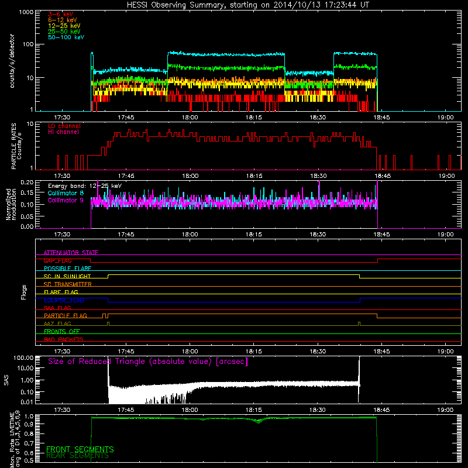This screenshot has width=468, height=468.
Task: Click 18:45 tick under the SAS plot
Action: click(x=381, y=410)
